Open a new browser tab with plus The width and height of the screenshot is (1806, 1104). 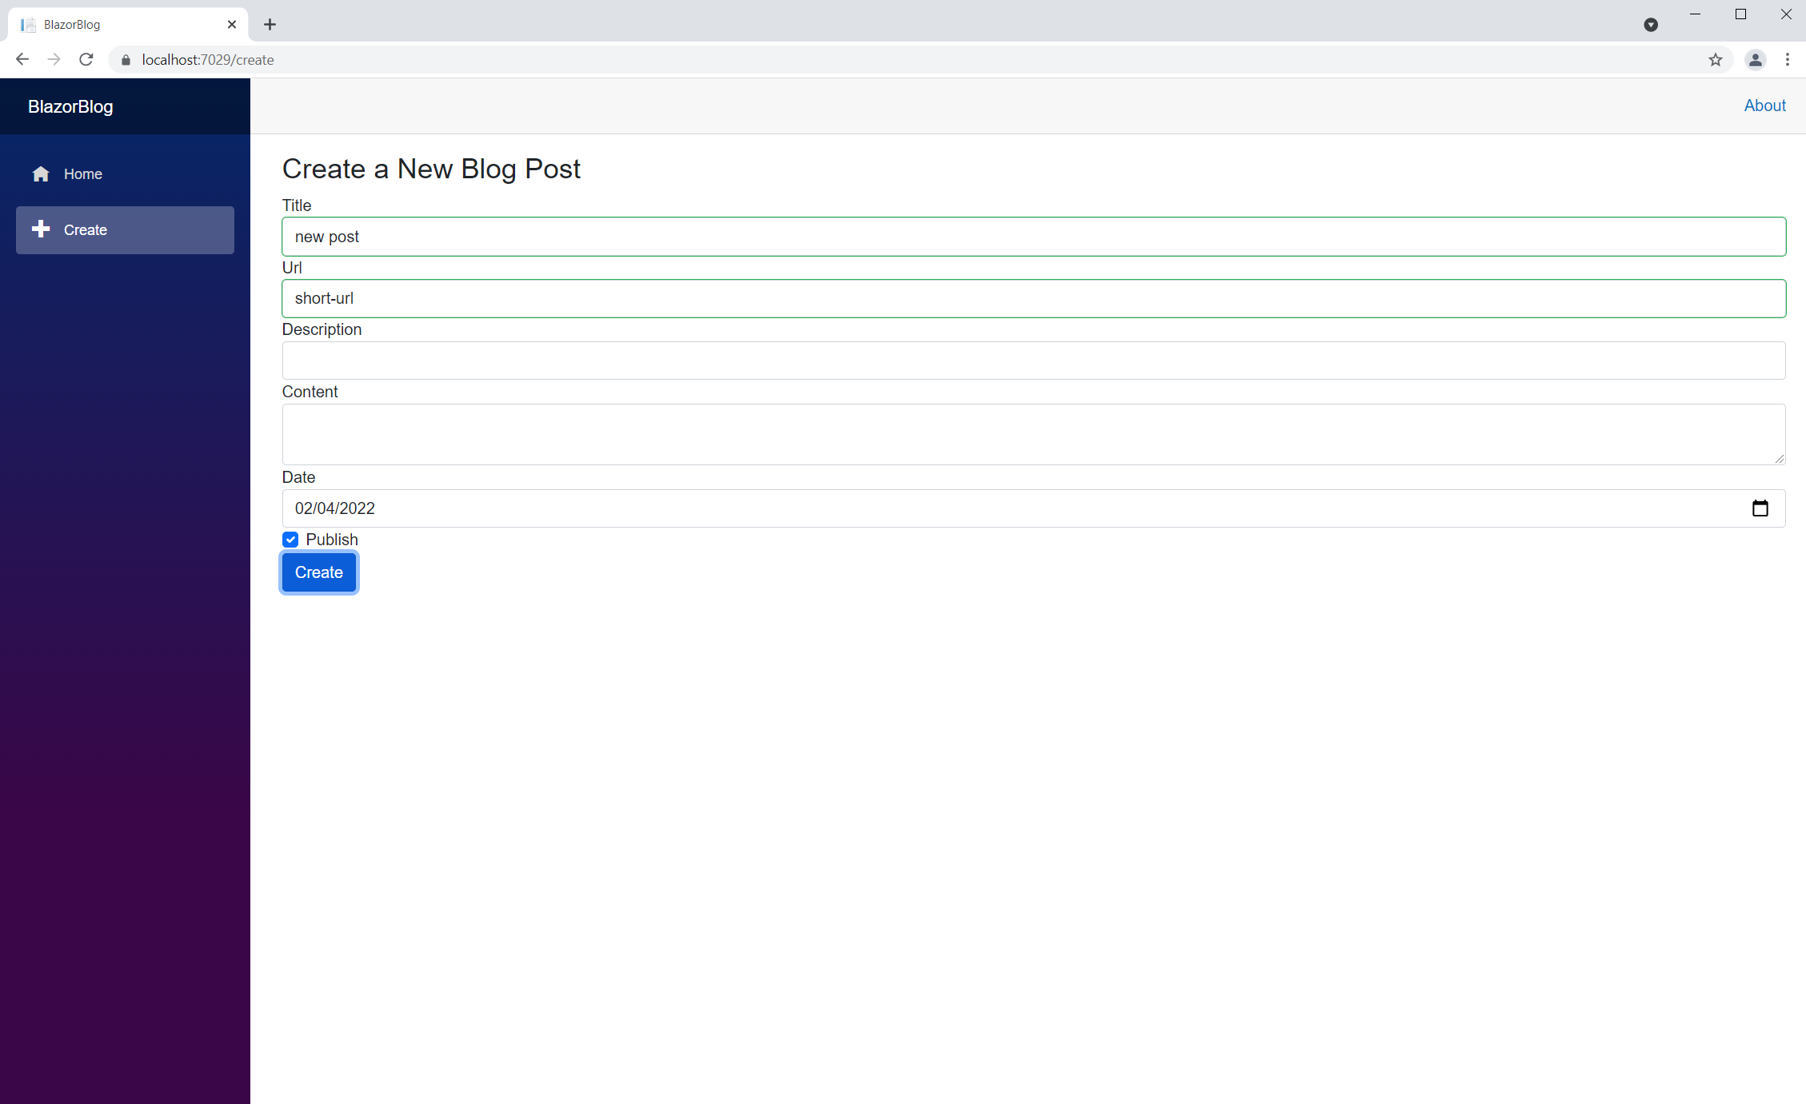click(270, 25)
